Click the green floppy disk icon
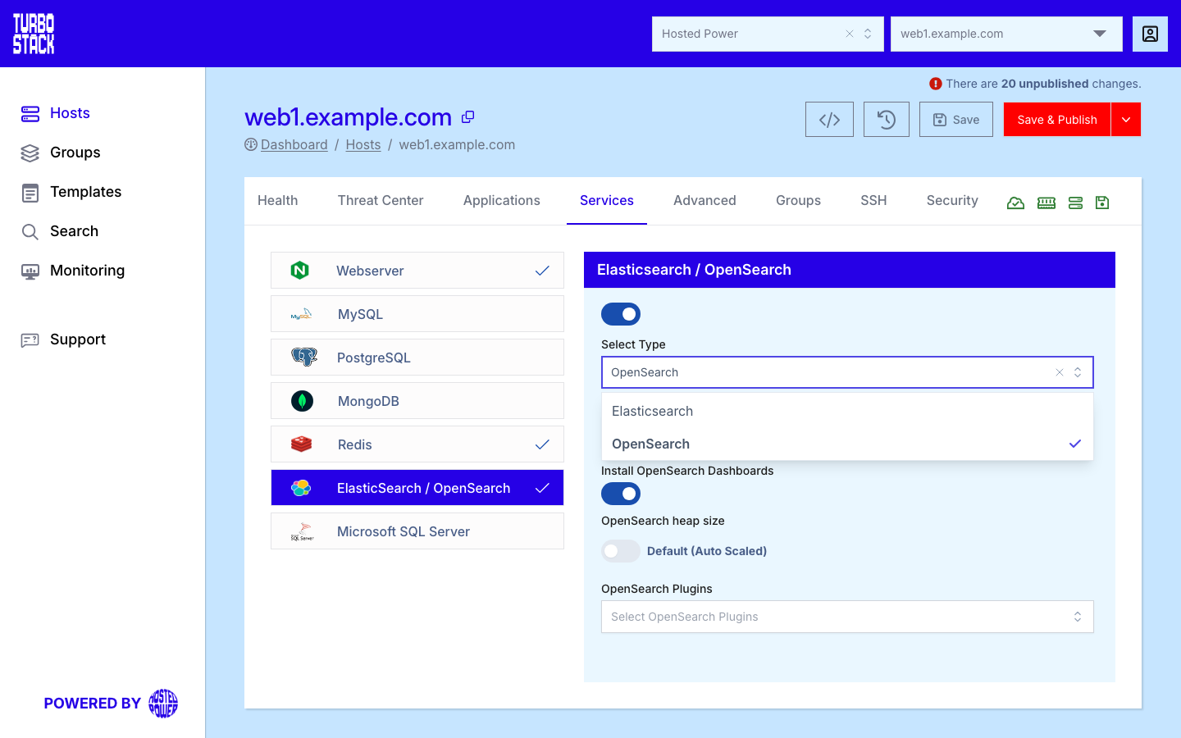The image size is (1181, 738). [x=1102, y=203]
